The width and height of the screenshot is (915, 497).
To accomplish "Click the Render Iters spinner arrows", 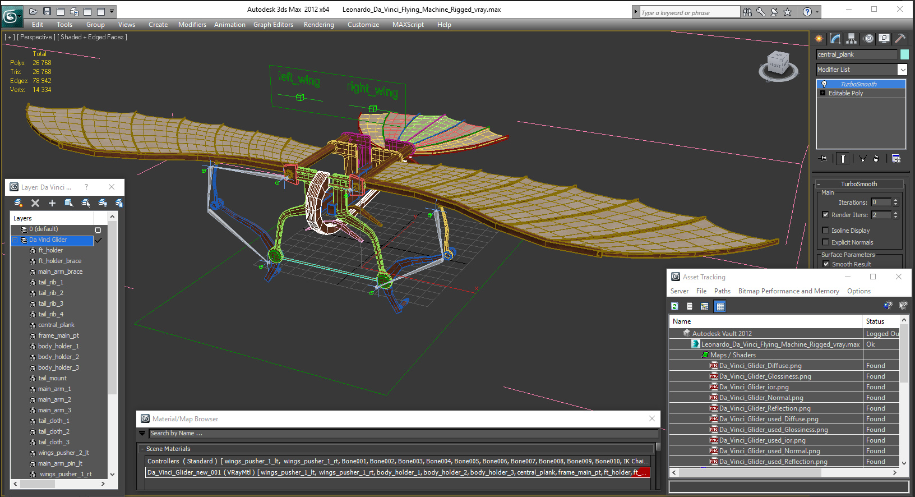I will [895, 215].
